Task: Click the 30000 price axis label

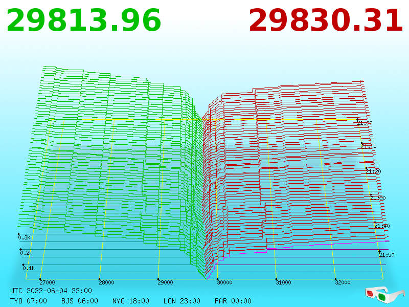Action: [224, 282]
